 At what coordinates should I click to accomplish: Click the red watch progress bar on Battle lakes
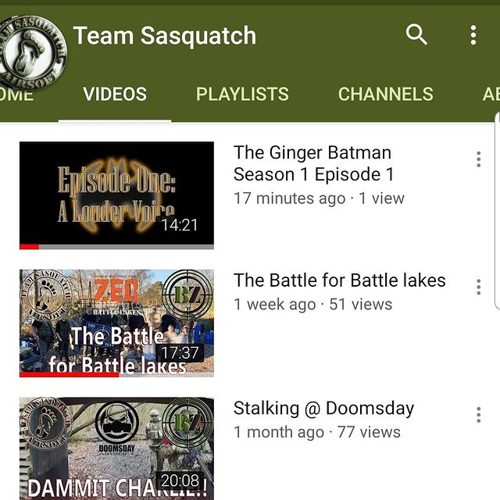click(69, 375)
